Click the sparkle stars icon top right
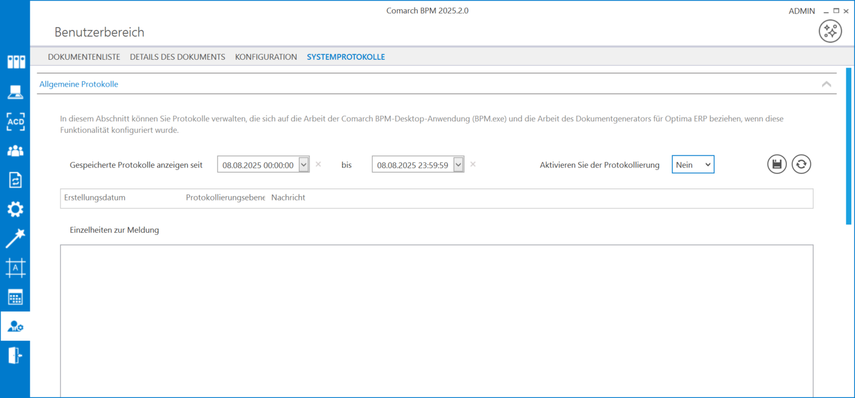Screen dimensions: 855x398 click(x=830, y=31)
